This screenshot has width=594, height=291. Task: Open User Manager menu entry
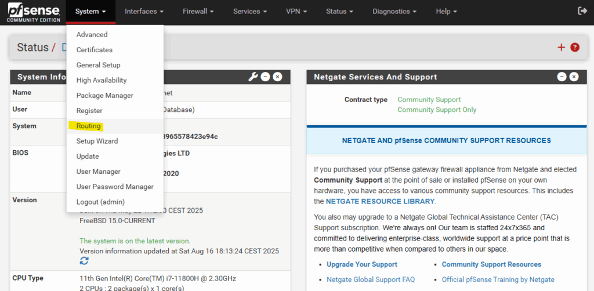pyautogui.click(x=115, y=172)
